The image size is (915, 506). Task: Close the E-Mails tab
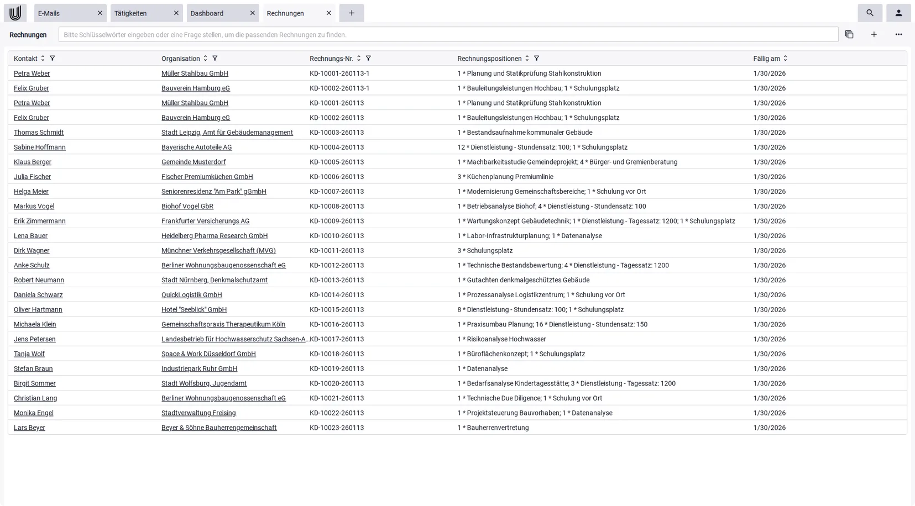tap(100, 13)
